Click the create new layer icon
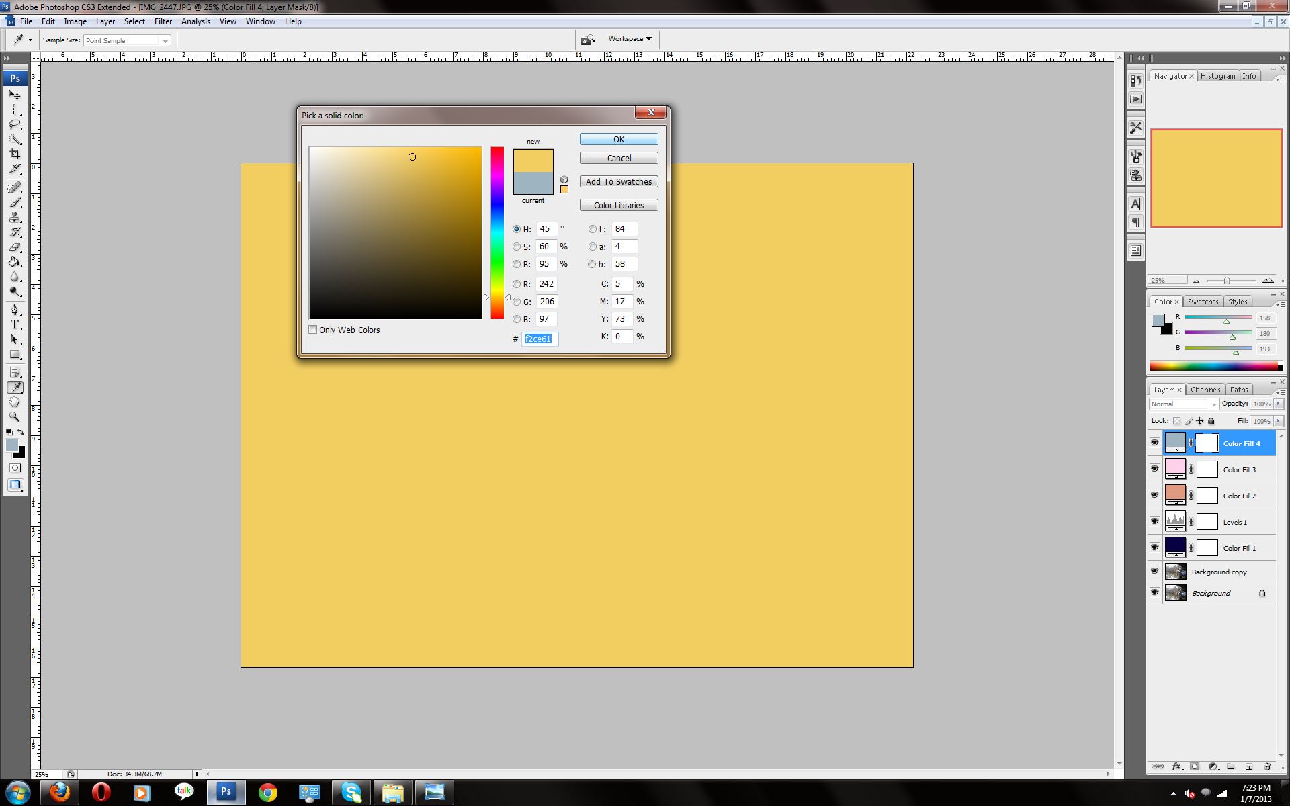Screen dimensions: 1290x806 coord(1249,766)
